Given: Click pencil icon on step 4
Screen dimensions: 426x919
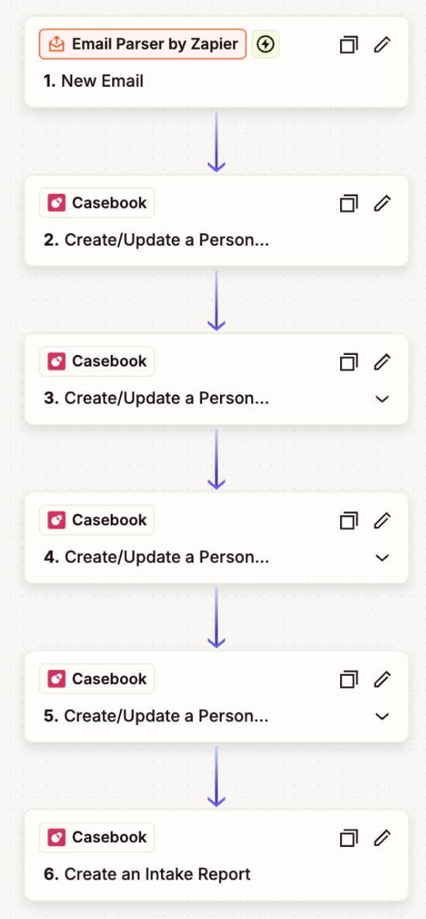Looking at the screenshot, I should 382,521.
